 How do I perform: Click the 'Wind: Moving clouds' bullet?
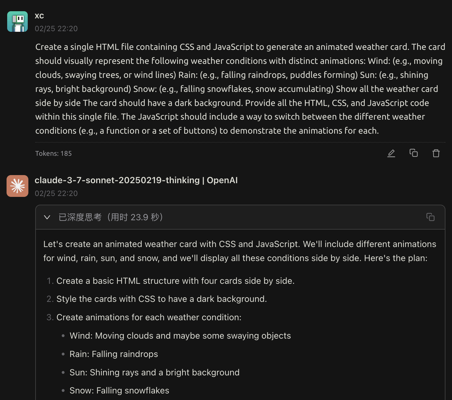pyautogui.click(x=180, y=336)
